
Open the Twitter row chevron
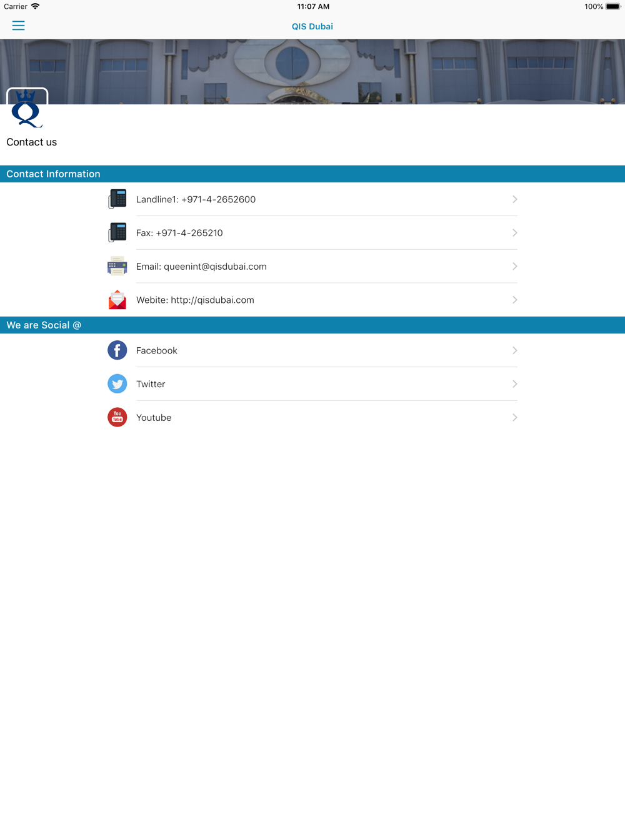pyautogui.click(x=514, y=384)
